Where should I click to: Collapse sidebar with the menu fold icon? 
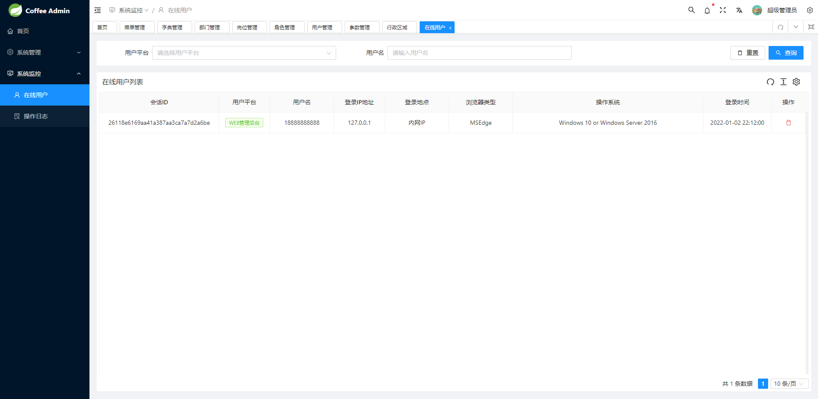click(98, 10)
